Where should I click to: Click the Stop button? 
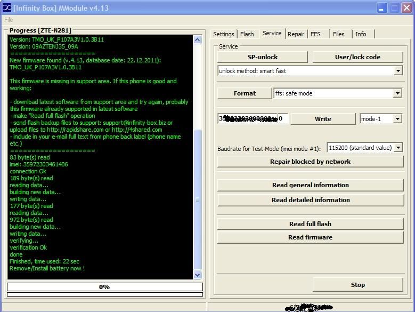click(x=357, y=285)
